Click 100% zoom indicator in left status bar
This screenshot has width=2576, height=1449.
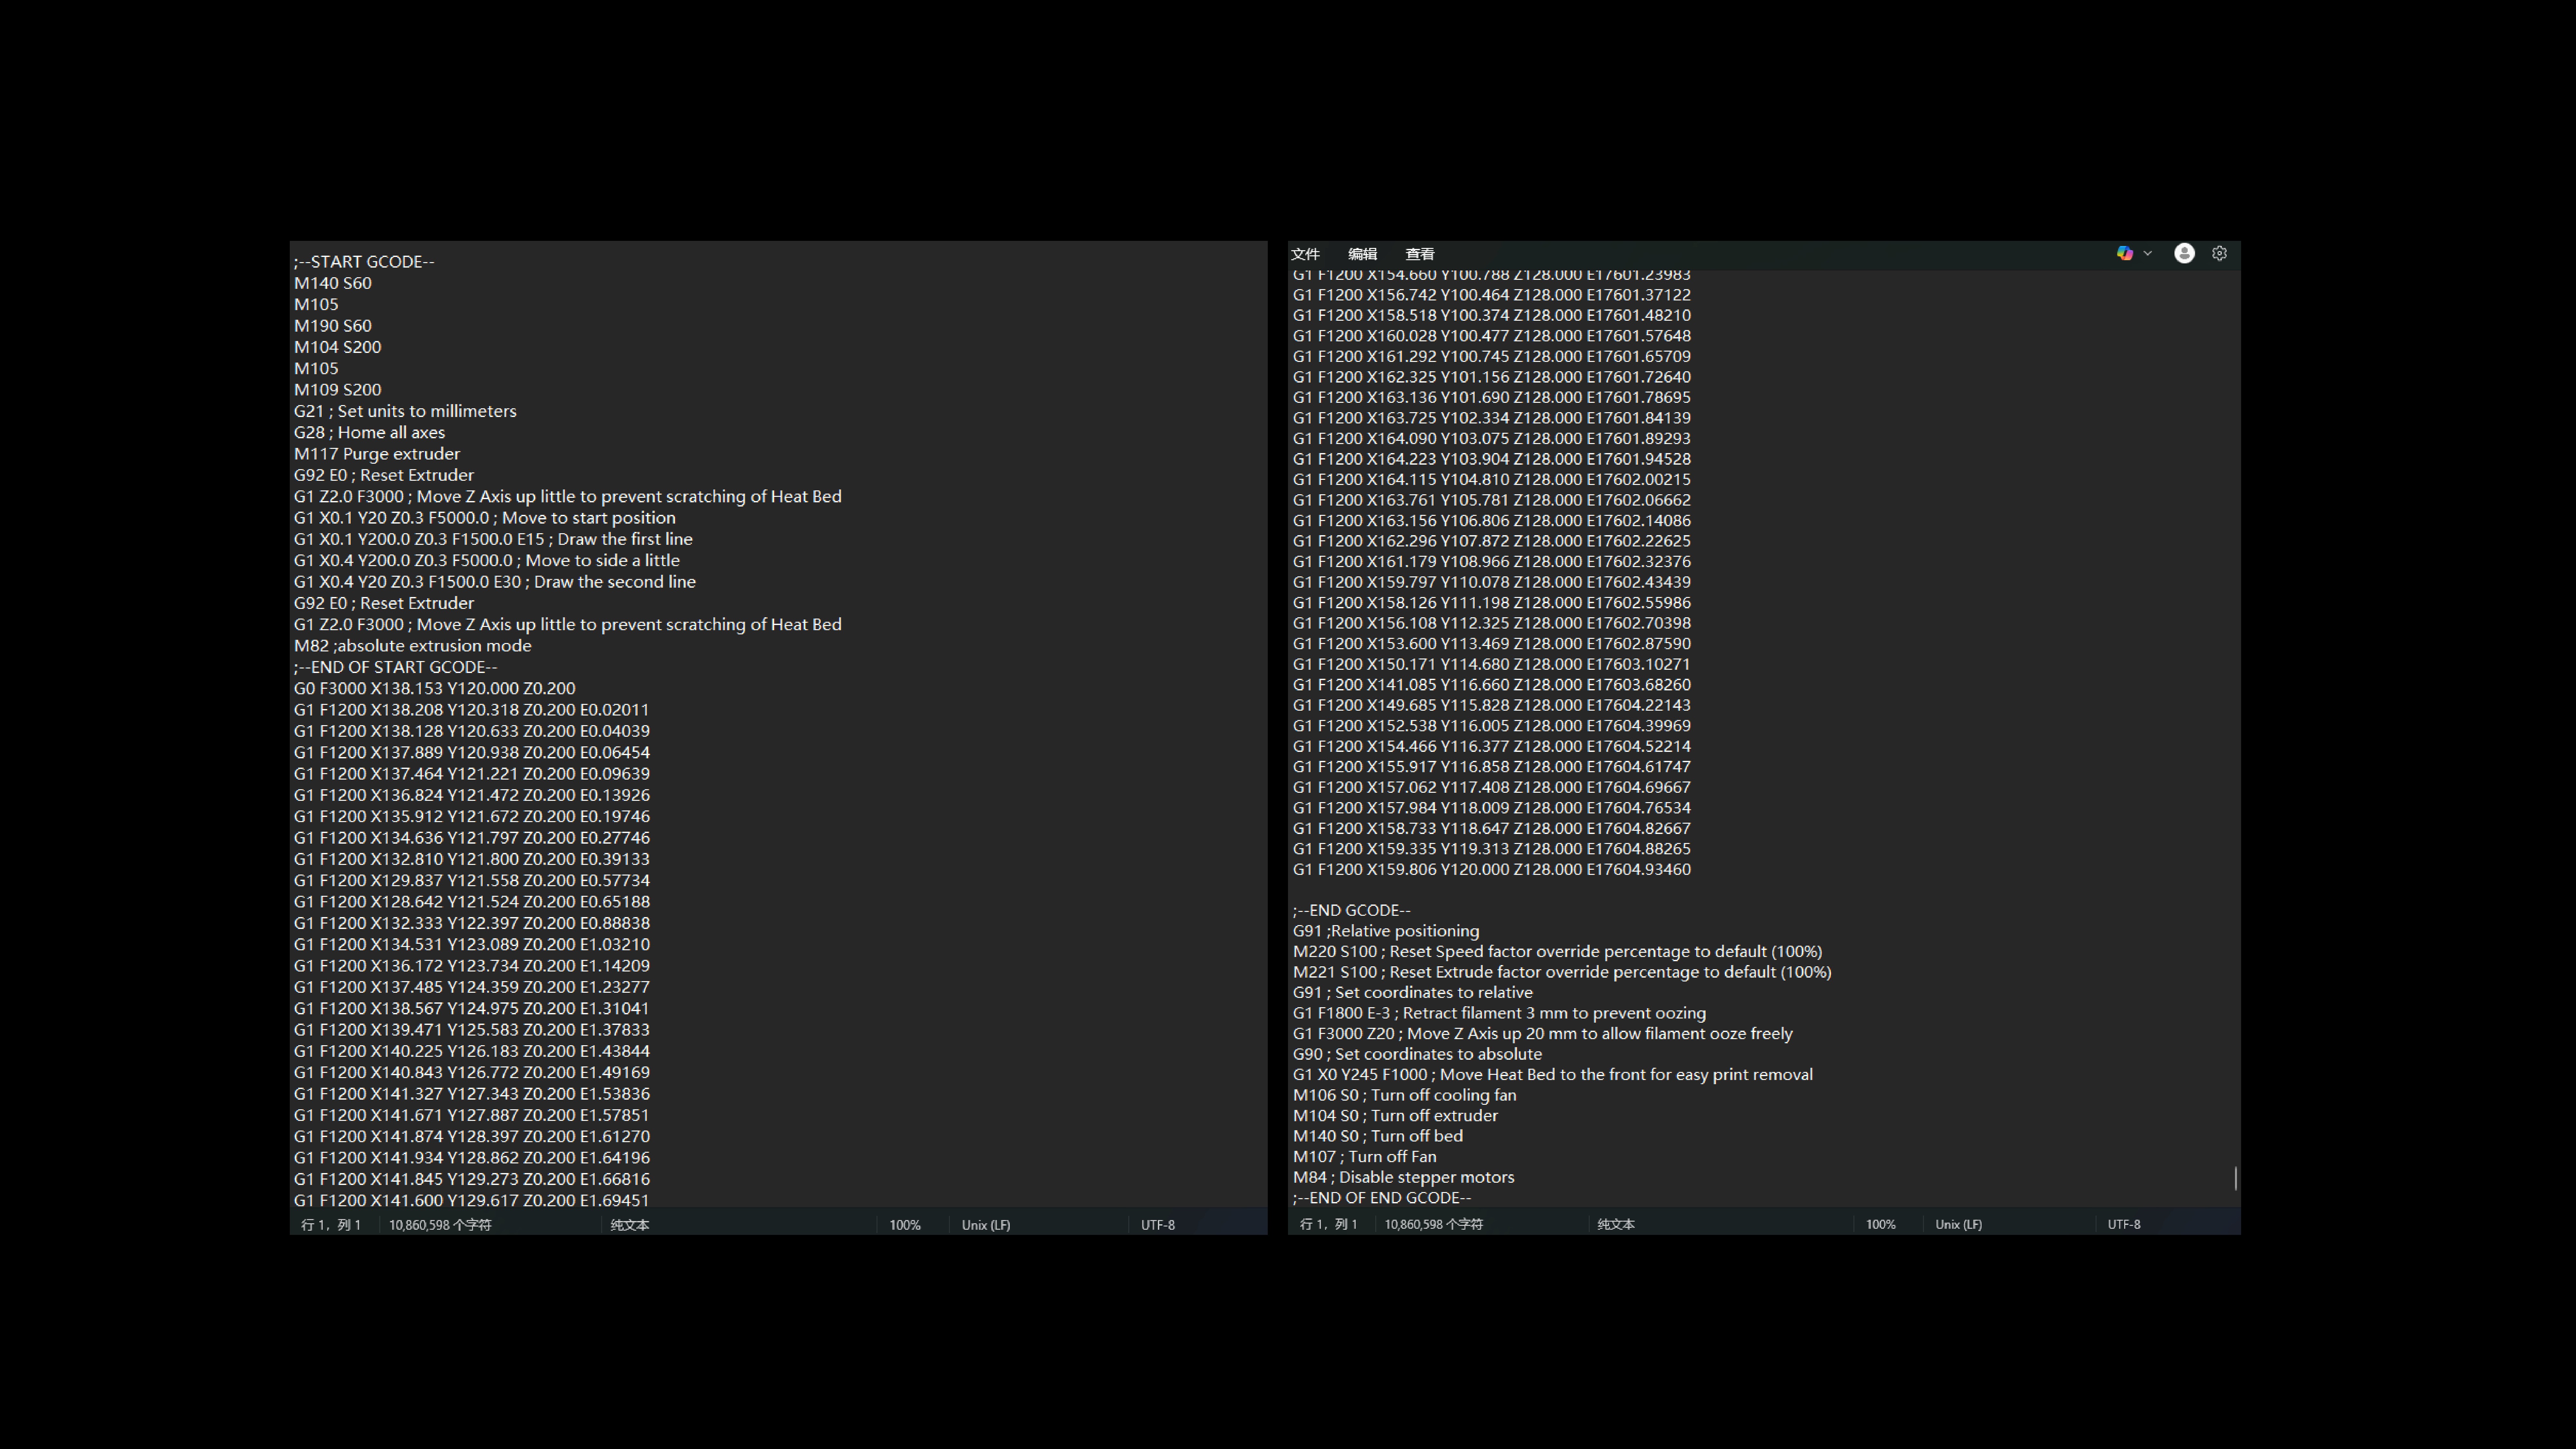click(x=905, y=1225)
